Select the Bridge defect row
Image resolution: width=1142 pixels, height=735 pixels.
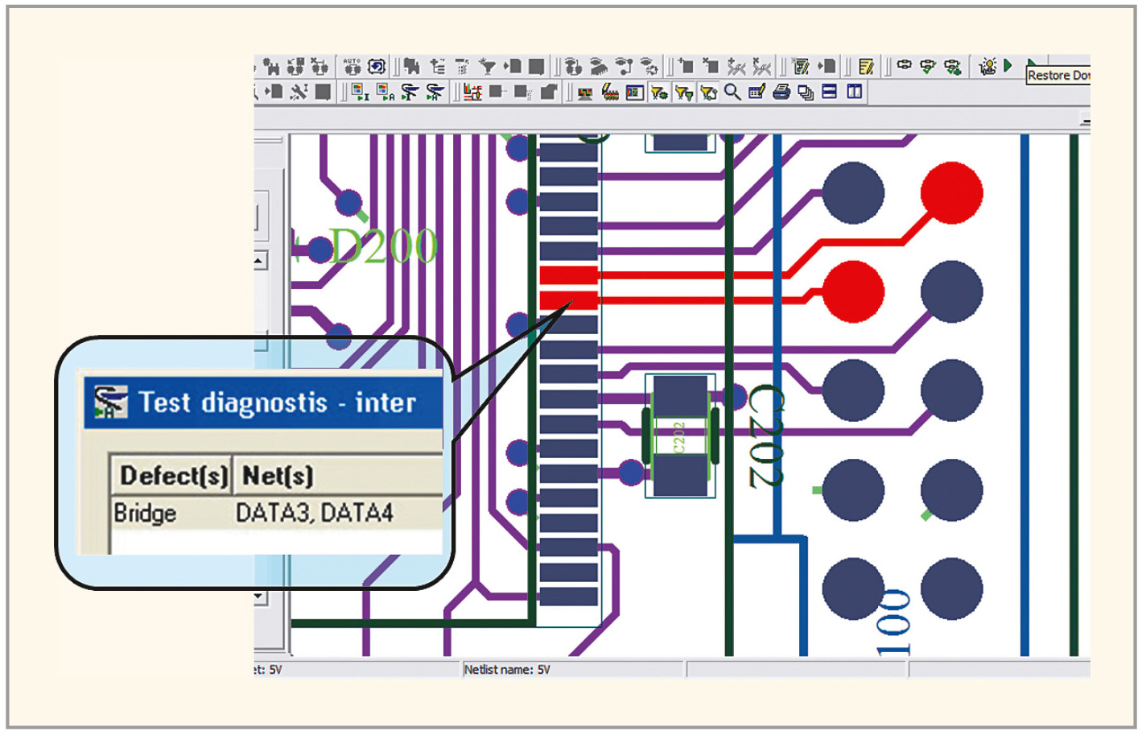pyautogui.click(x=146, y=514)
